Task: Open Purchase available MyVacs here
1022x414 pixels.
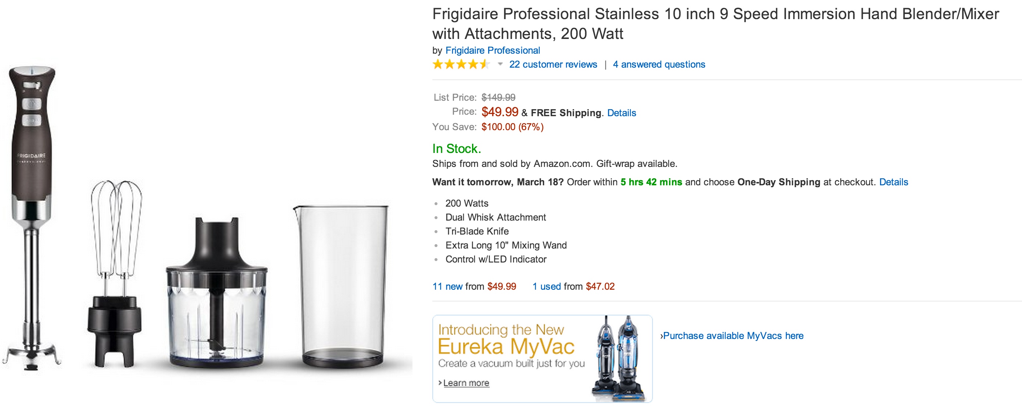Action: tap(733, 335)
